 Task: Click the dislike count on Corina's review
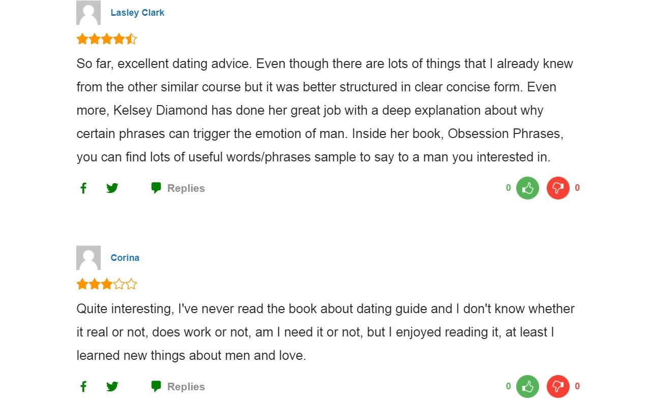577,386
